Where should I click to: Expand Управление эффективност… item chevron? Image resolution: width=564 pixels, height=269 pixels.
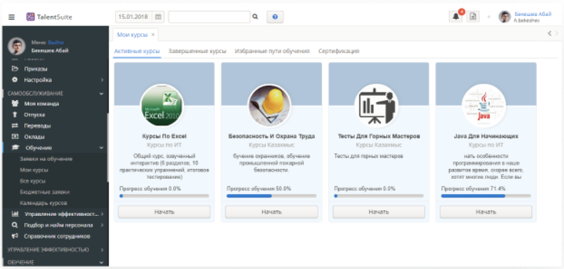pos(102,214)
